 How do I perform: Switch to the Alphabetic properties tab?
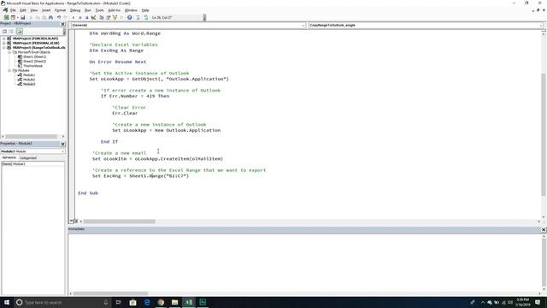pos(9,157)
